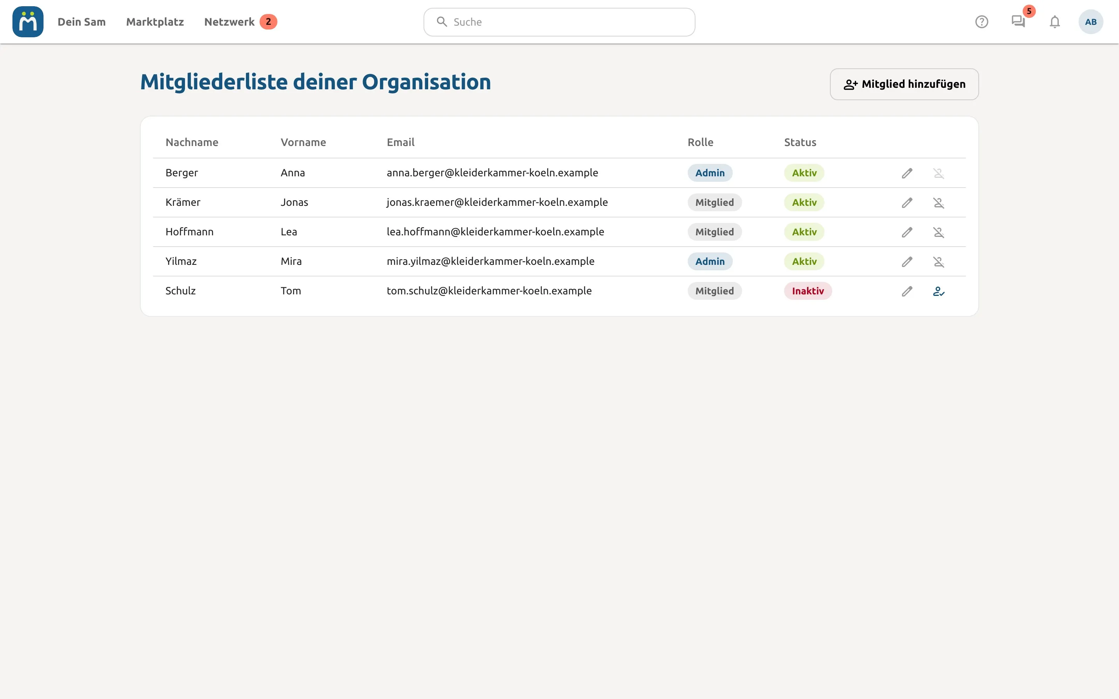Click the first name Jonas

pyautogui.click(x=294, y=202)
